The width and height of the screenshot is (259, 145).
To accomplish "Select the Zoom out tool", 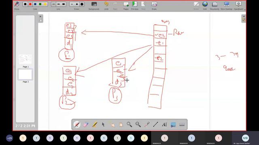I will (138, 124).
